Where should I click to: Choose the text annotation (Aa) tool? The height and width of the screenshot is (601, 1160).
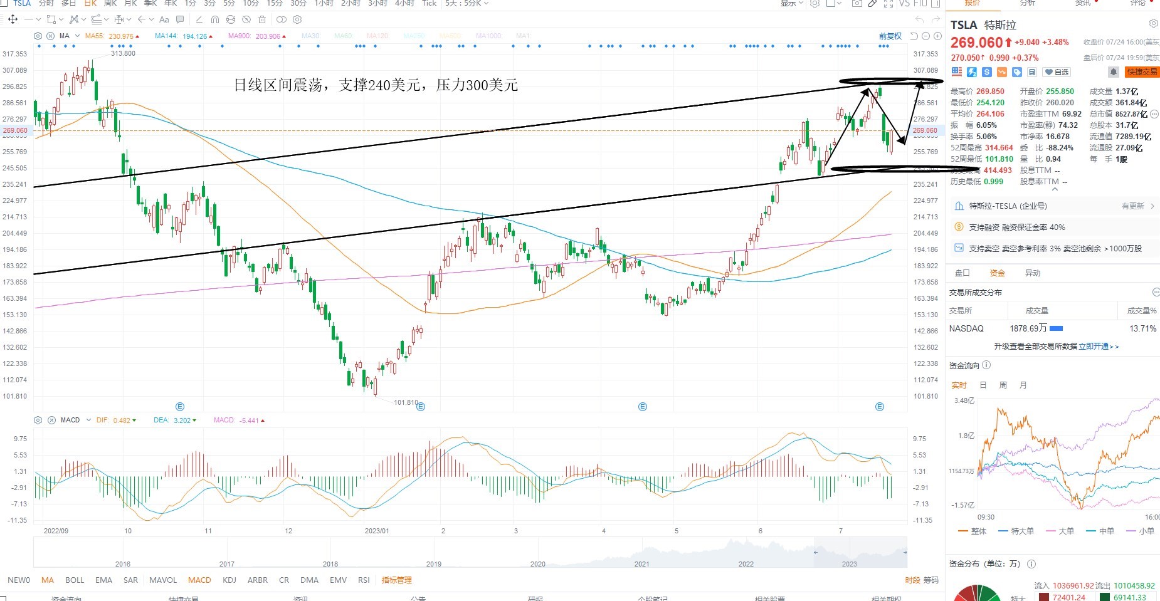[164, 19]
